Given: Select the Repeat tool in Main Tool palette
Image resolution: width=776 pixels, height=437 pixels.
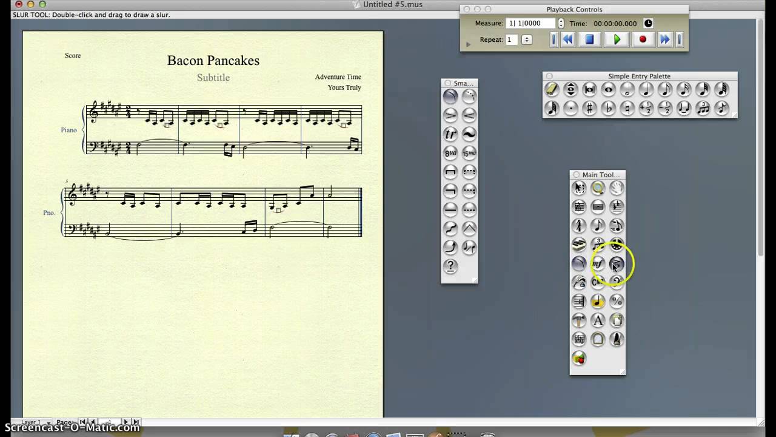Looking at the screenshot, I should point(579,301).
